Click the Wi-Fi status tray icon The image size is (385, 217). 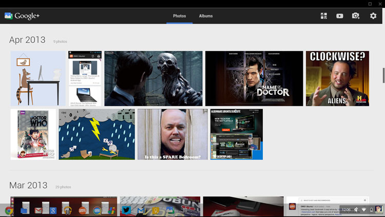364,210
